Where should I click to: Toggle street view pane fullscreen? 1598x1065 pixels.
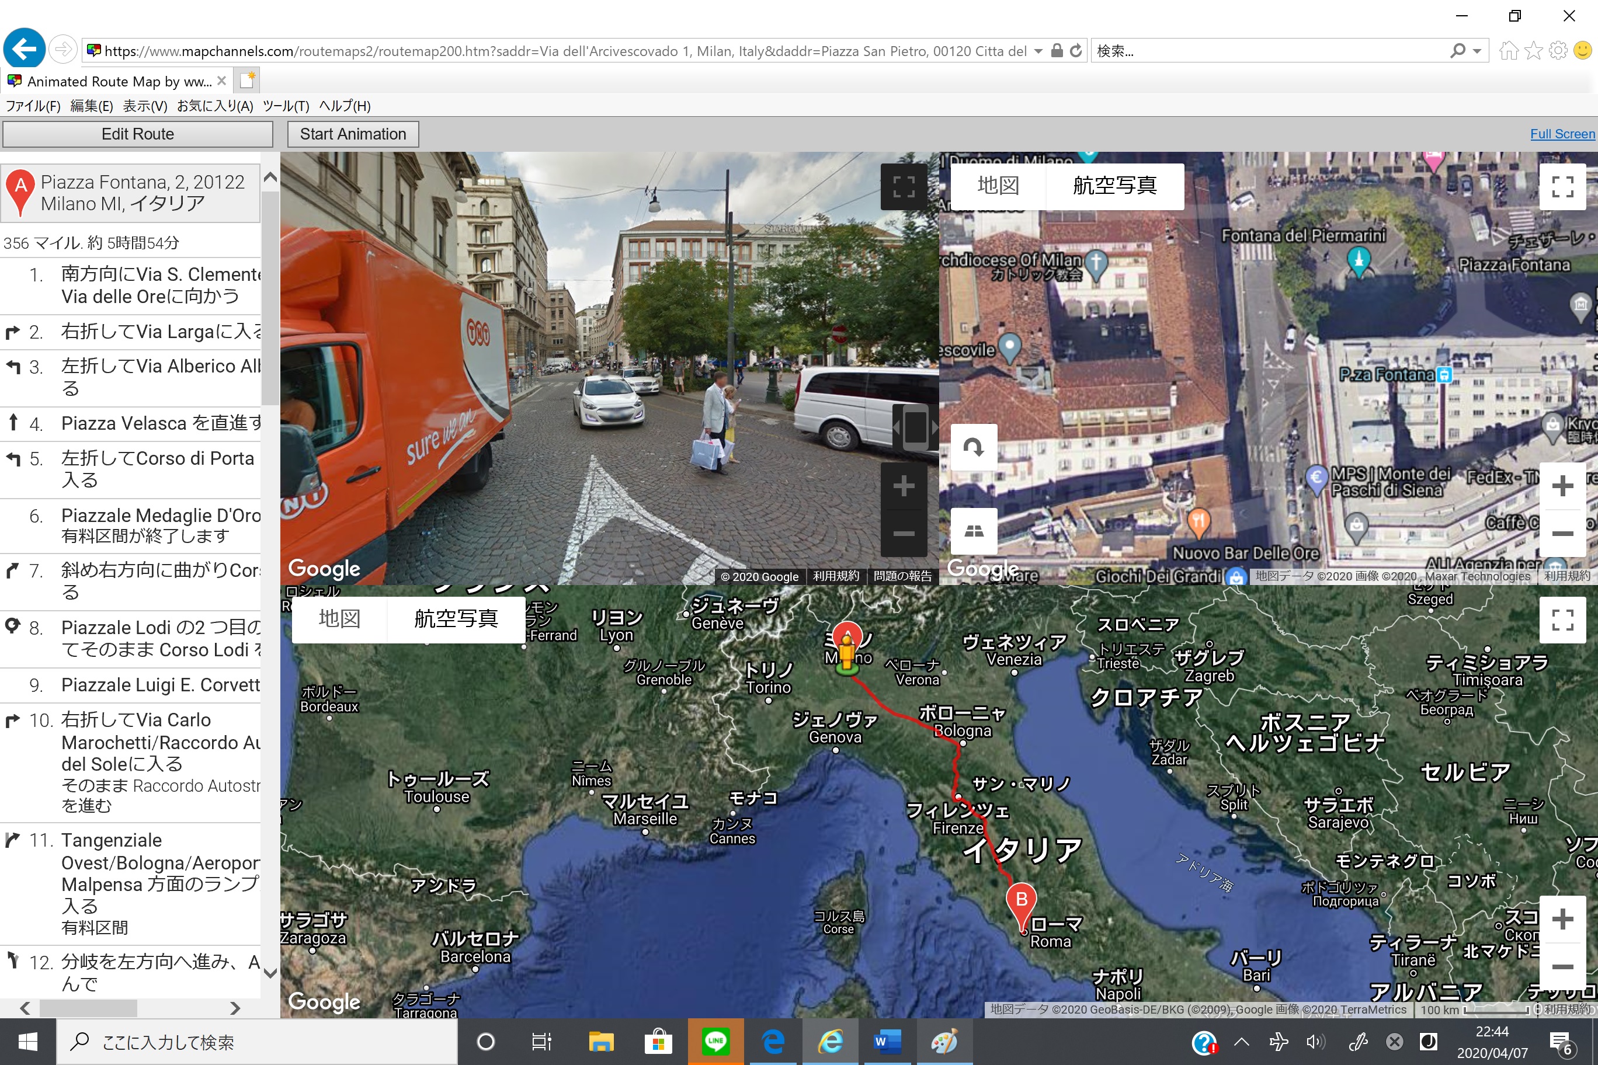pos(903,186)
